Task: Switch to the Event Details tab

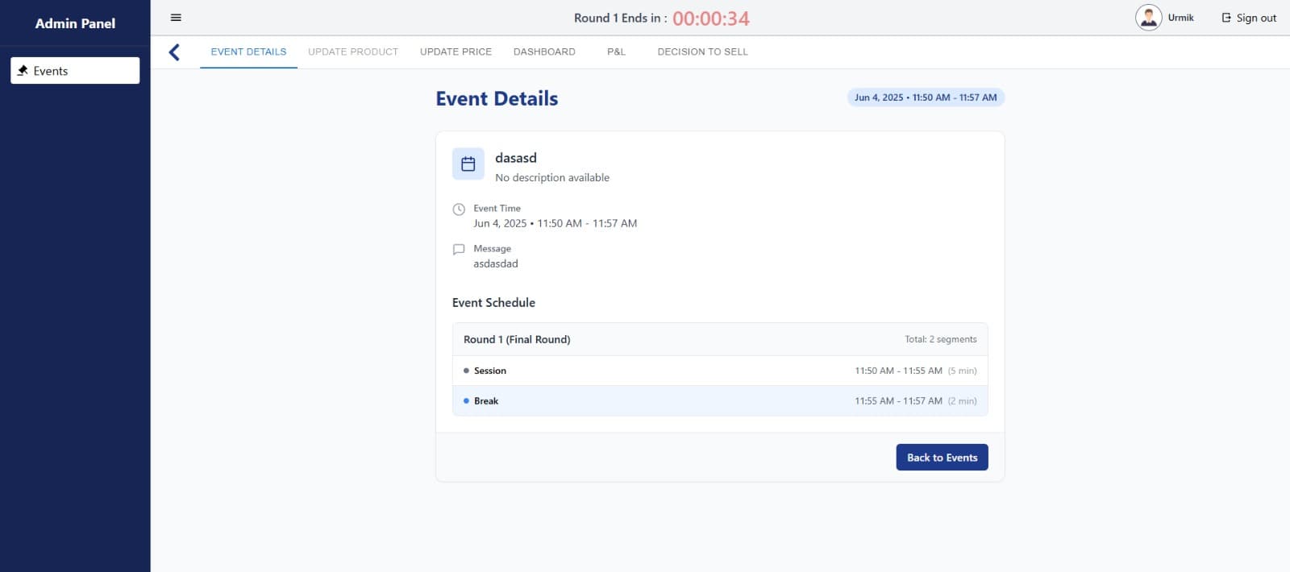Action: point(248,52)
